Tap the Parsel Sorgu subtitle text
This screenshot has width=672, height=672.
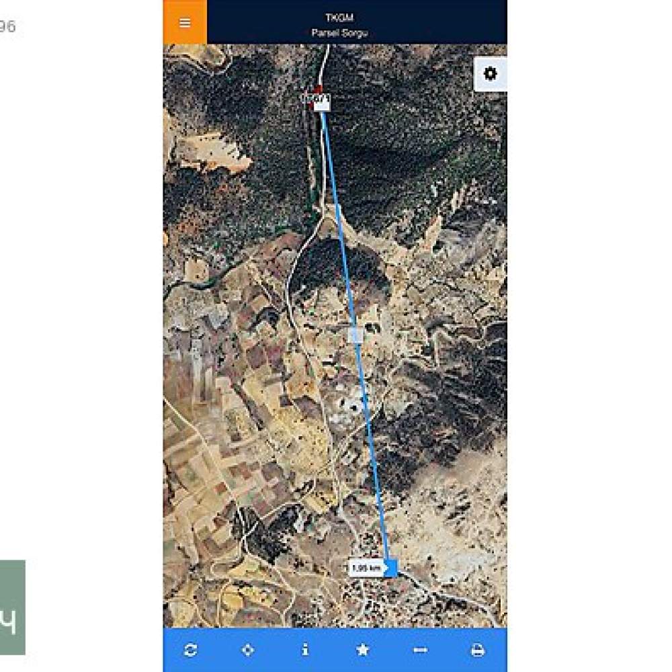point(339,33)
